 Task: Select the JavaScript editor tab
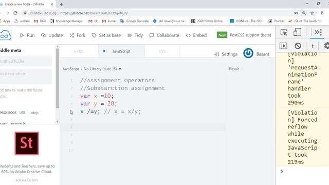[121, 51]
